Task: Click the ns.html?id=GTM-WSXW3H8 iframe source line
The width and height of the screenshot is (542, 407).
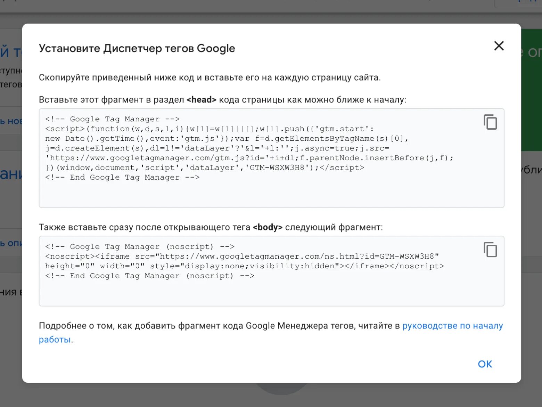Action: point(242,257)
